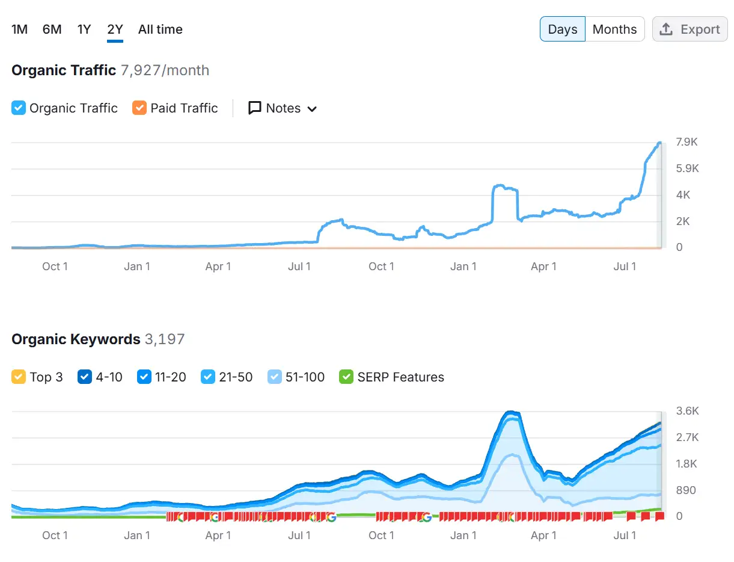Disable the Organic Traffic checkbox
This screenshot has height=562, width=734.
click(17, 108)
